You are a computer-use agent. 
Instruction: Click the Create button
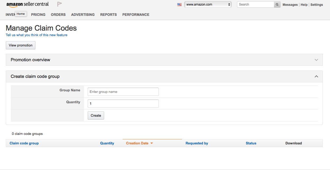[96, 116]
